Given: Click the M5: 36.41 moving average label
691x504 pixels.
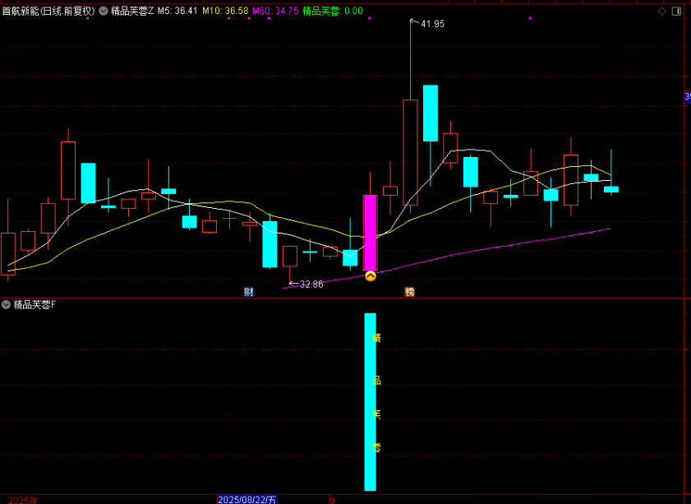Looking at the screenshot, I should click(177, 12).
